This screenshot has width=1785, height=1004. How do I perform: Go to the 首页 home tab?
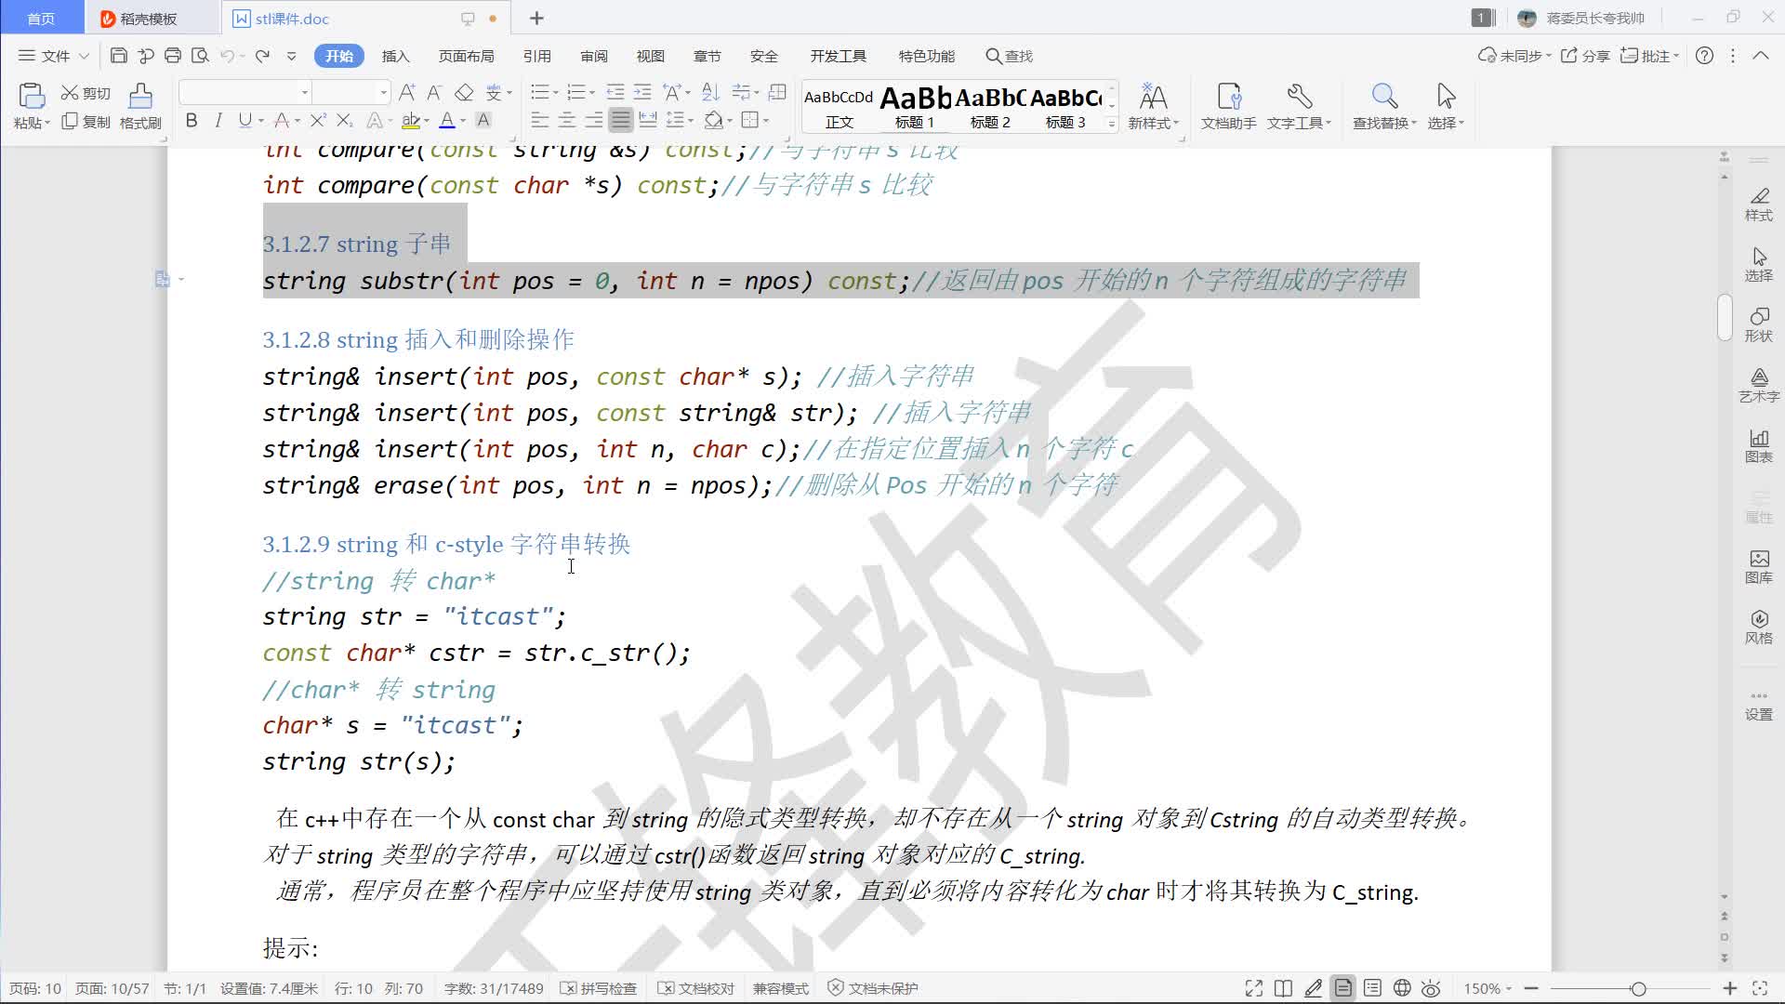[41, 19]
